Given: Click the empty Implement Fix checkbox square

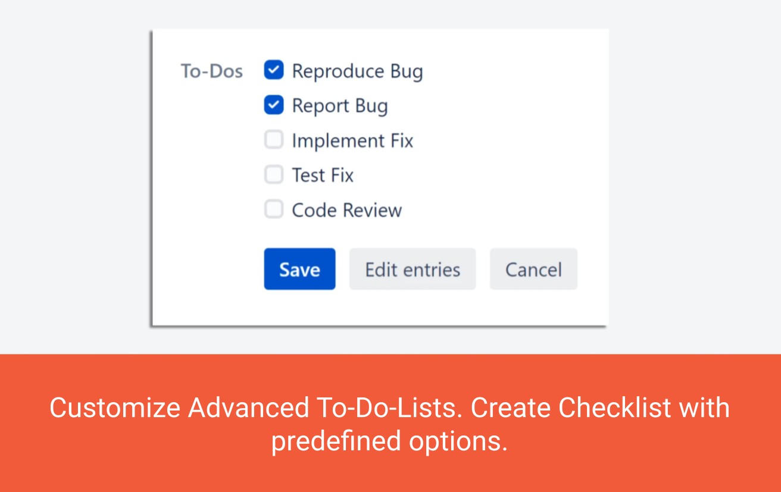Looking at the screenshot, I should pyautogui.click(x=273, y=139).
